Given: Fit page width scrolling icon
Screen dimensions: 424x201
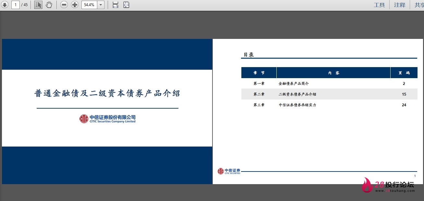Looking at the screenshot, I should [x=115, y=5].
